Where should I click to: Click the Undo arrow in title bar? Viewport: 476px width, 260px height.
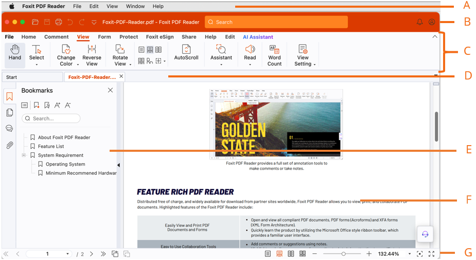[70, 22]
